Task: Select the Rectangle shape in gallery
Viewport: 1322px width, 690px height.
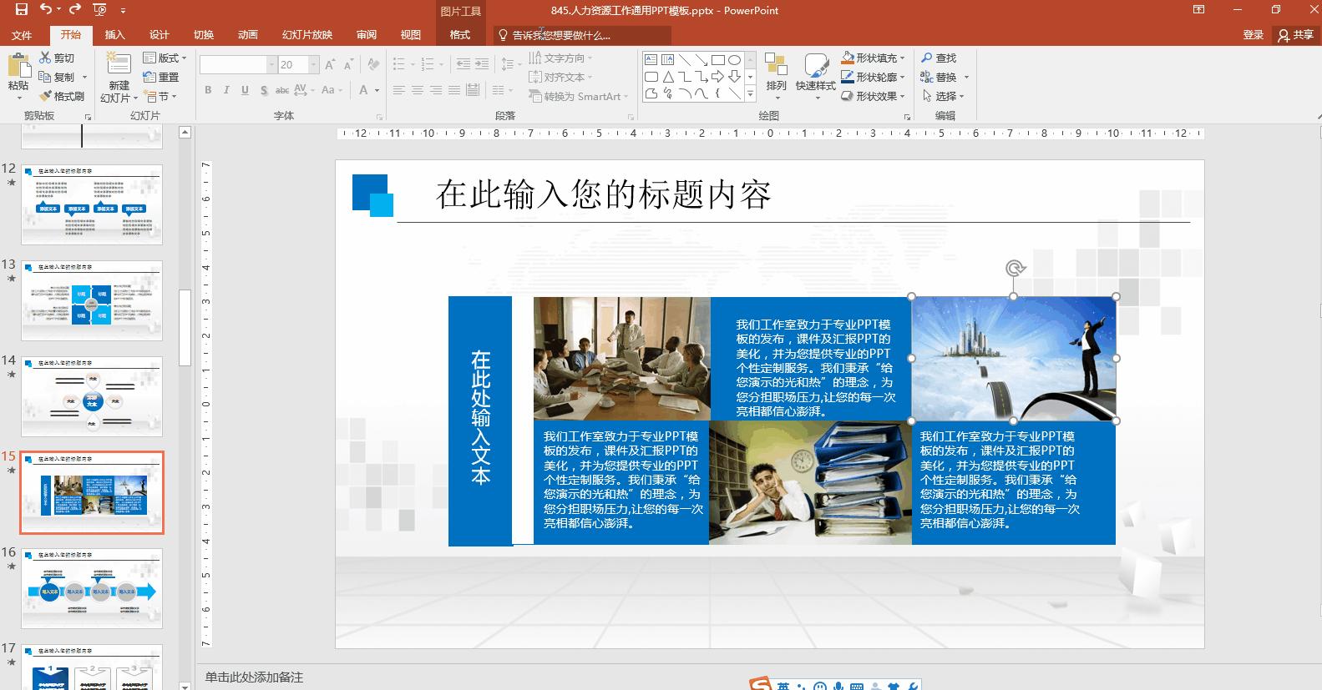Action: tap(717, 59)
